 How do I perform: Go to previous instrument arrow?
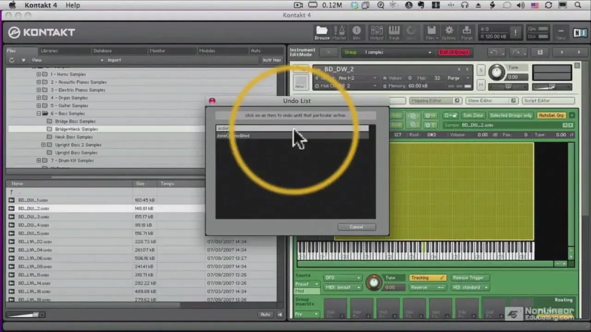(562, 52)
